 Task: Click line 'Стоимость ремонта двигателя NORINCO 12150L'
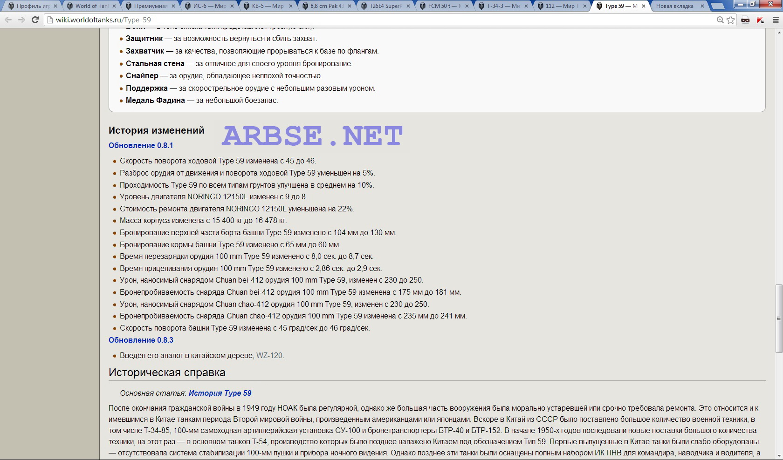237,209
